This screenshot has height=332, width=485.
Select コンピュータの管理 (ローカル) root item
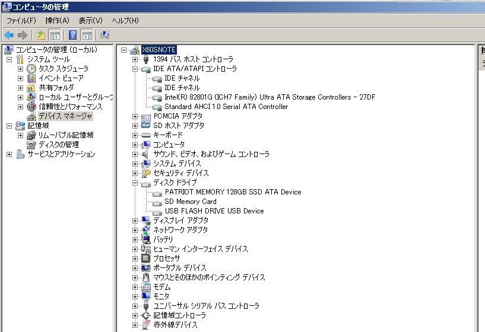pos(56,50)
